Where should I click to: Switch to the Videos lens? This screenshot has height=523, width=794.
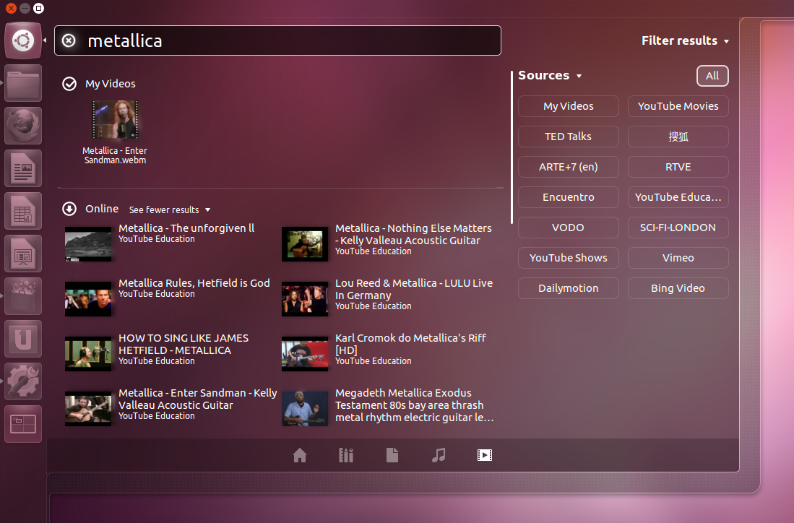485,455
